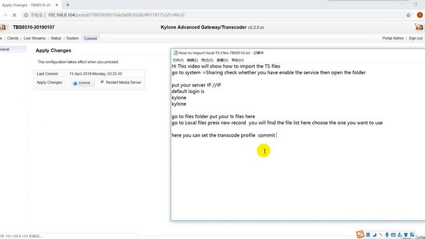This screenshot has width=425, height=239.
Task: Click the Sogou user account icon
Action: pos(400,234)
